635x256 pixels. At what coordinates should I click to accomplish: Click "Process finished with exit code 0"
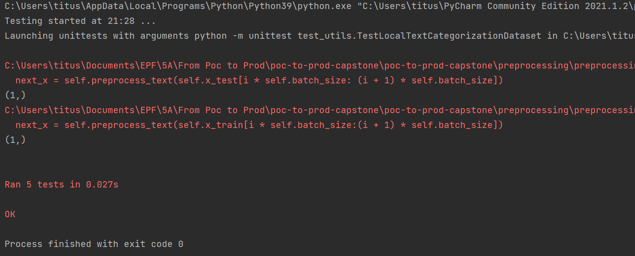pos(94,244)
